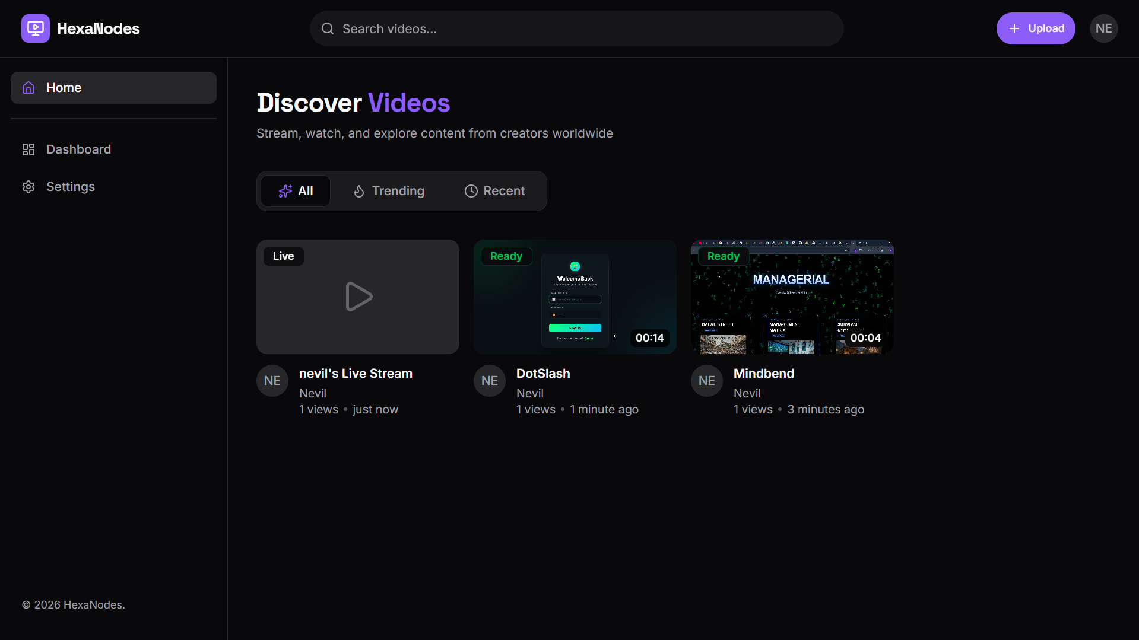Open nevil's Live Stream thumbnail
Screen dimensions: 1139x640
click(358, 297)
